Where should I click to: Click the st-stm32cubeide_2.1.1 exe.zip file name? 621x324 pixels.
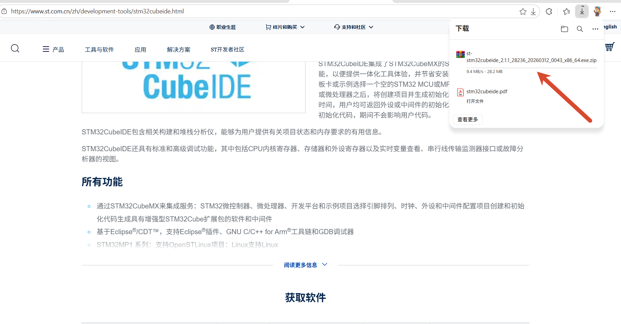point(531,57)
